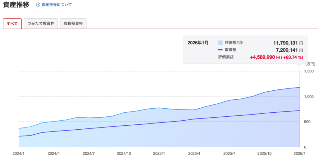The width and height of the screenshot is (318, 160).
Task: Click the light blue 評価額合計 legend swatch
Action: pos(220,43)
